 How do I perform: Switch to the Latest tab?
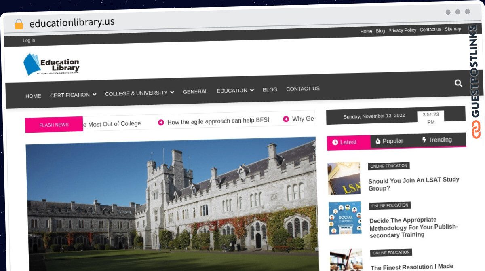(348, 142)
